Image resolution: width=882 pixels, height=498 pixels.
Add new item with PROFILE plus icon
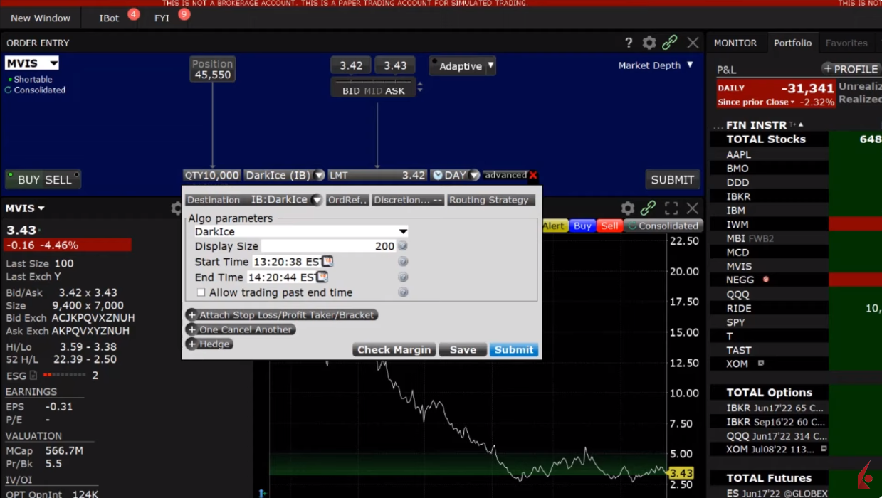[x=828, y=69]
